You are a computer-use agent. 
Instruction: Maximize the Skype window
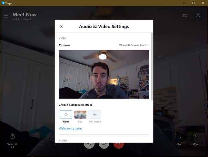point(193,3)
